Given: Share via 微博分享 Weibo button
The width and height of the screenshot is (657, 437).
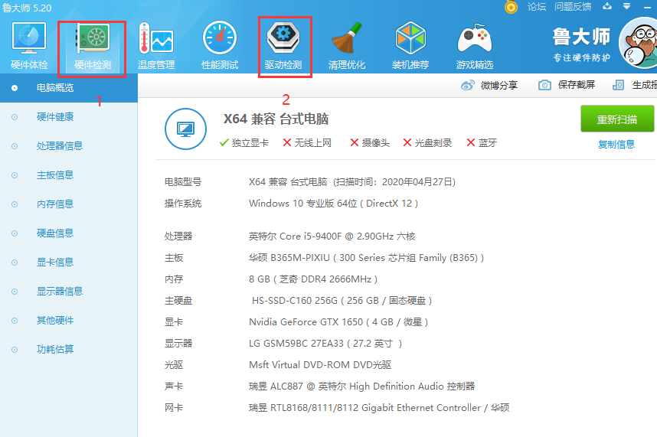Looking at the screenshot, I should pyautogui.click(x=489, y=85).
